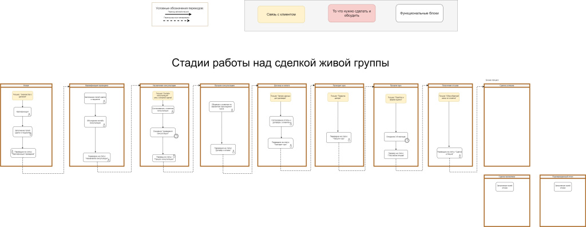Select yellow letter block in Проходит курс stage
Viewport: 586px width, 227px height.
coord(338,97)
